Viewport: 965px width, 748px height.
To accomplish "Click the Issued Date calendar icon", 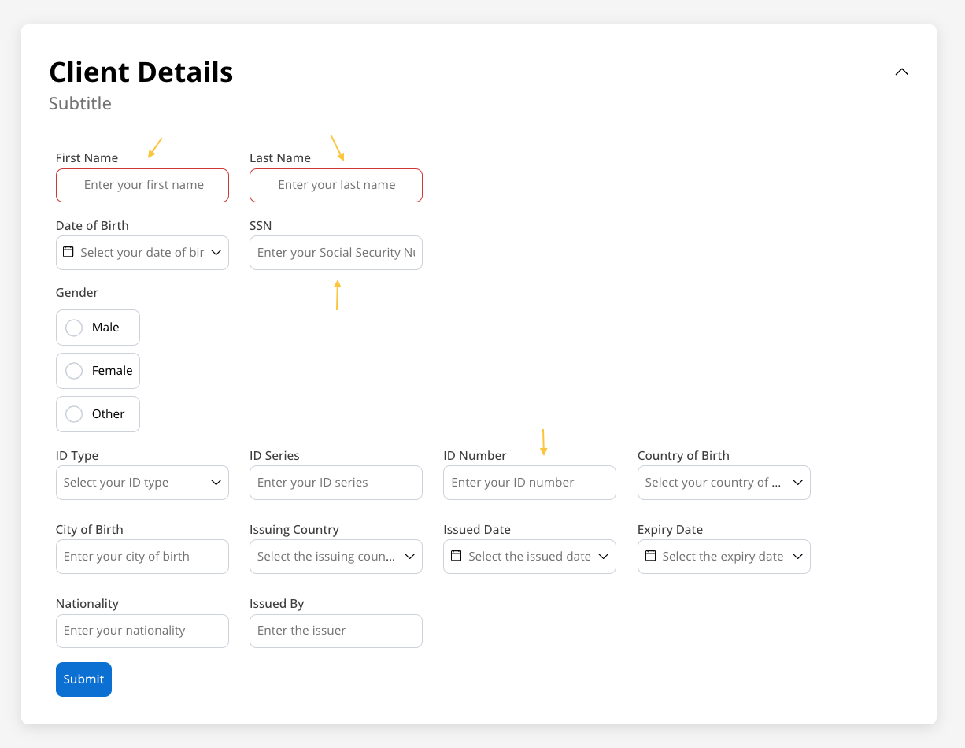I will point(456,556).
